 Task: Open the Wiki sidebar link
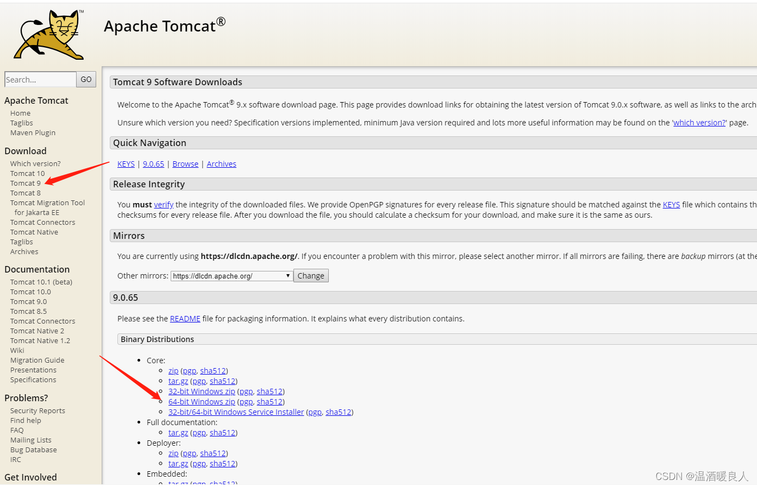(x=17, y=351)
